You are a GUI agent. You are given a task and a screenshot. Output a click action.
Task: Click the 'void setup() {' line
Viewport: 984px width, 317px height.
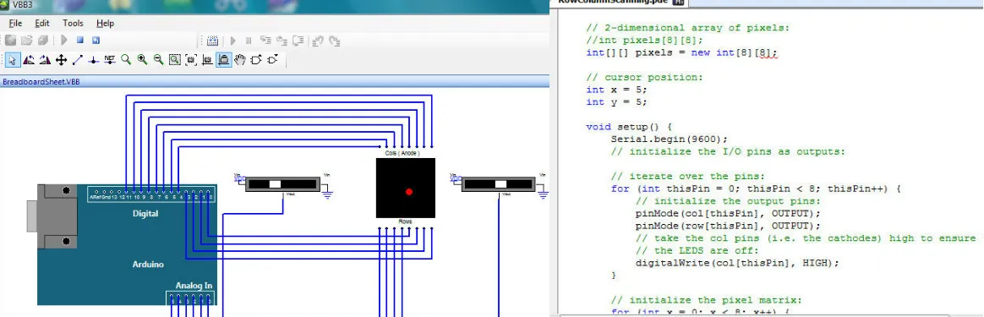[630, 127]
